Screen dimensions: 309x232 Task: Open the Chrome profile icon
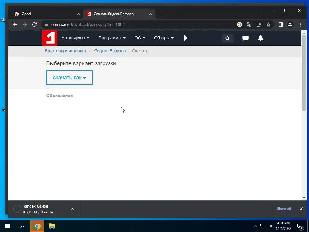(290, 24)
